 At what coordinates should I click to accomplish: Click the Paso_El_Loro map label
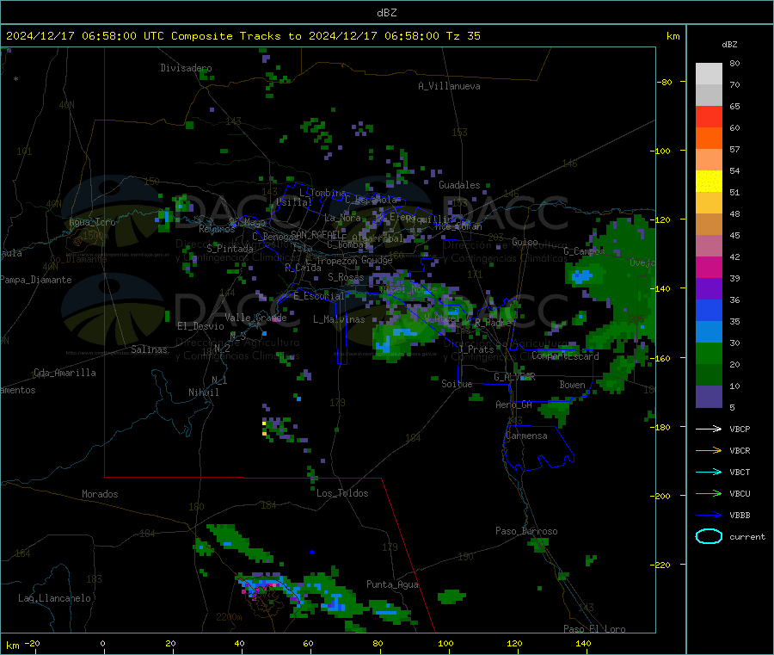(594, 629)
